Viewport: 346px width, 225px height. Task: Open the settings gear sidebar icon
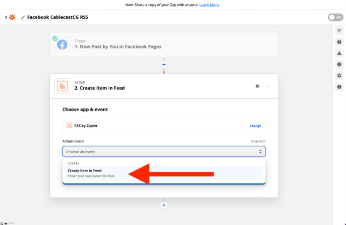pyautogui.click(x=339, y=76)
